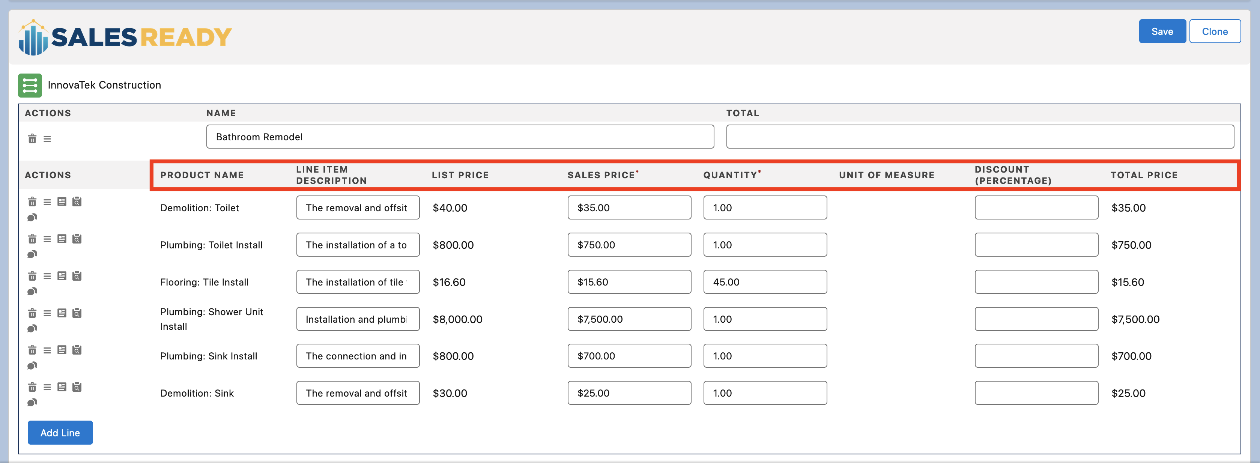1260x463 pixels.
Task: Click sales price field showing $7,500.00
Action: pyautogui.click(x=629, y=319)
